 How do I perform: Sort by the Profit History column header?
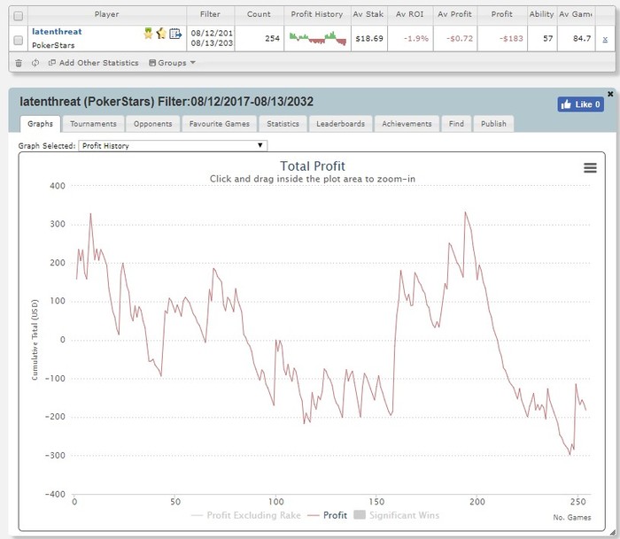click(317, 14)
